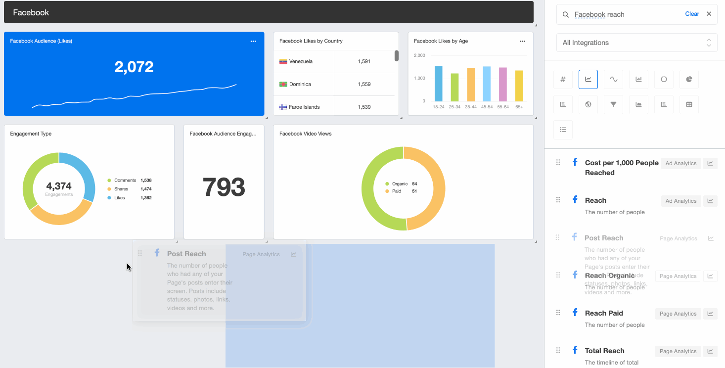Select the number visualization type
Viewport: 725px width, 368px height.
tap(563, 79)
